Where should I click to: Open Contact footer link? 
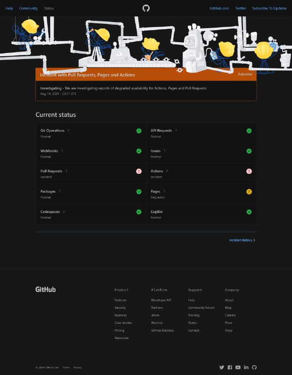point(193,330)
